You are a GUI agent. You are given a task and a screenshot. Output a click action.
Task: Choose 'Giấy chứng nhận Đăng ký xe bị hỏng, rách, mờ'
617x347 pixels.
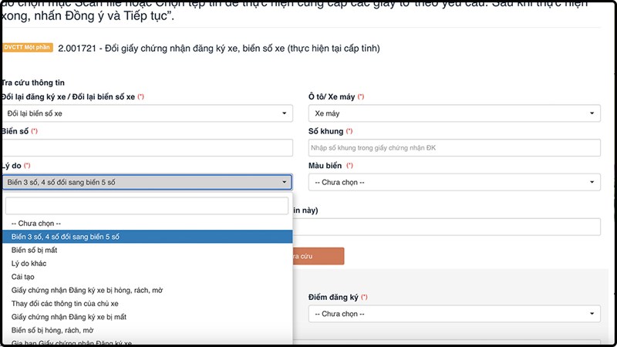86,290
